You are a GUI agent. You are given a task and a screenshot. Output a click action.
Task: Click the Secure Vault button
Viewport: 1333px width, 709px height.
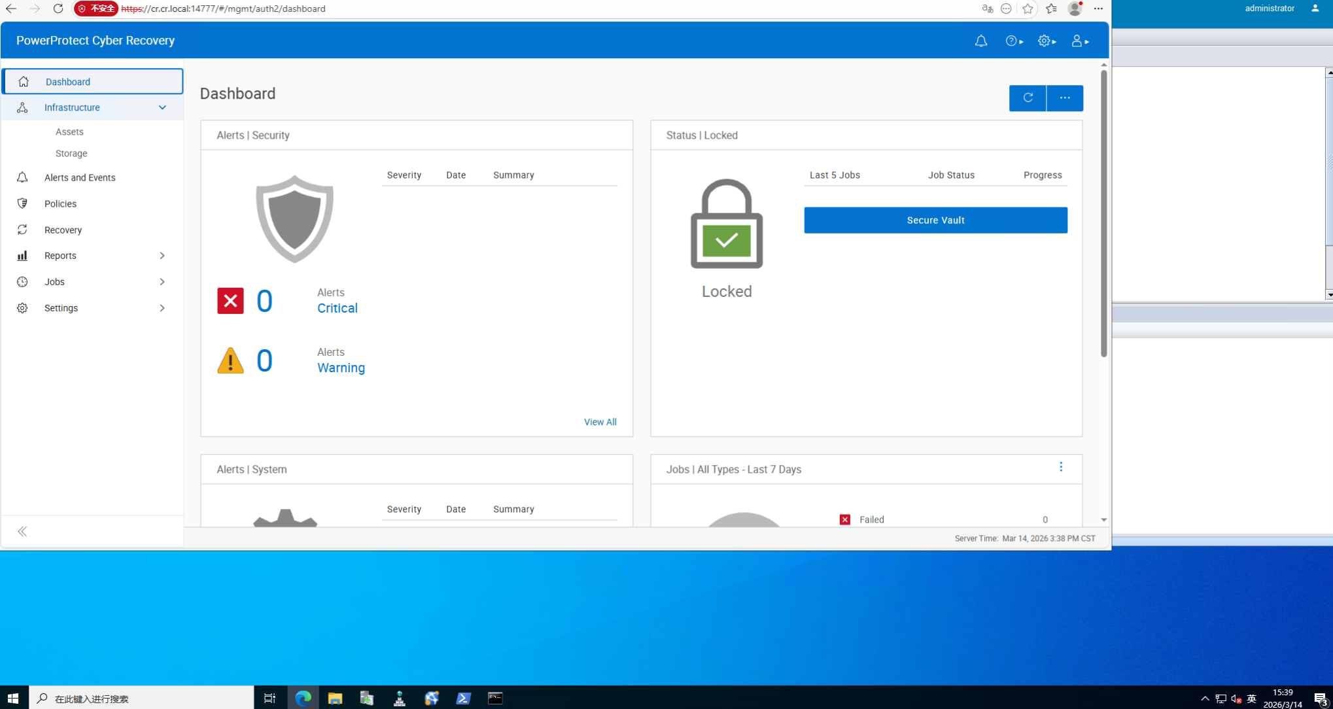935,220
